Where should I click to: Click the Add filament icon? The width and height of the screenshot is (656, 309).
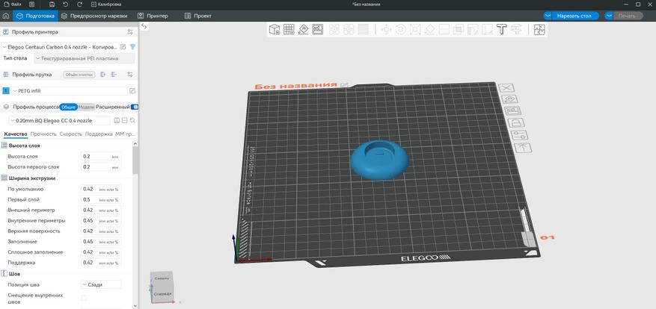tap(103, 75)
